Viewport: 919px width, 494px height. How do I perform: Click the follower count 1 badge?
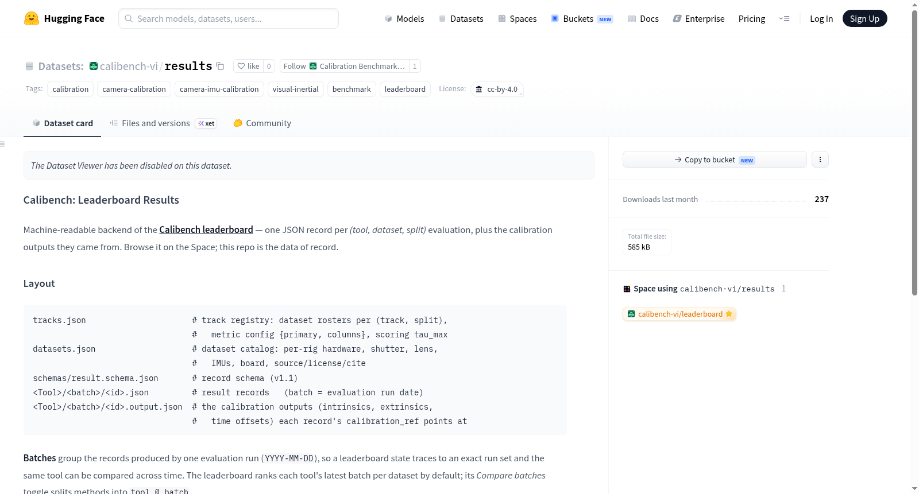(415, 66)
